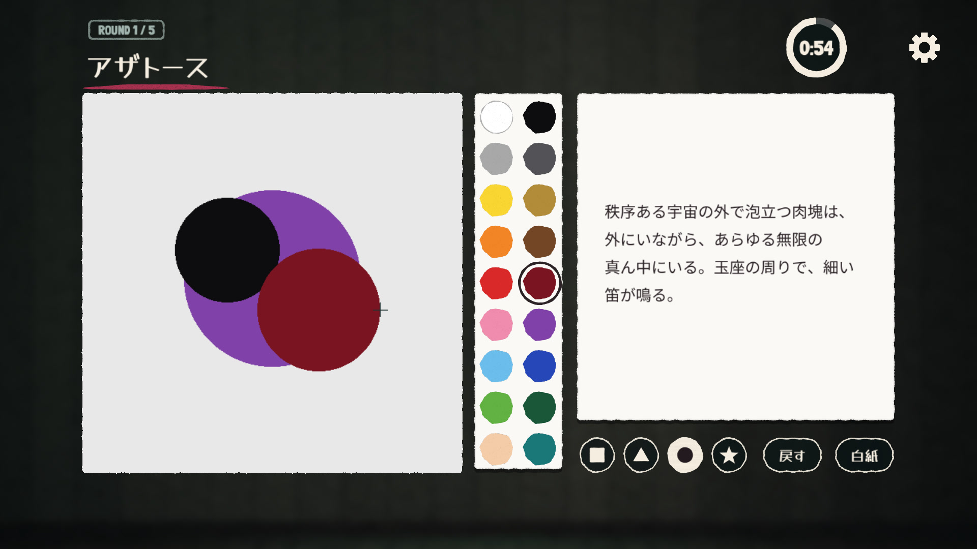Select the circle shape tool
The height and width of the screenshot is (549, 977).
pyautogui.click(x=685, y=455)
